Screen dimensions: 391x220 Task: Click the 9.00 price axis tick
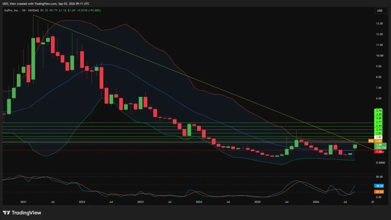point(379,66)
